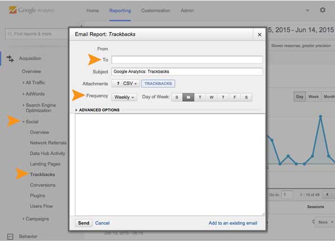Edit the Subject field text
Image resolution: width=335 pixels, height=241 pixels.
(187, 72)
